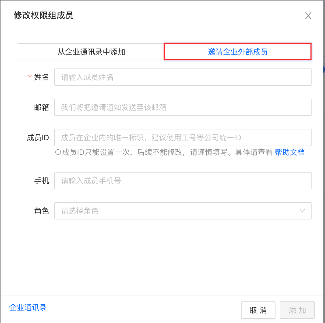Image resolution: width=325 pixels, height=323 pixels.
Task: Click the 取消 button
Action: (x=258, y=310)
